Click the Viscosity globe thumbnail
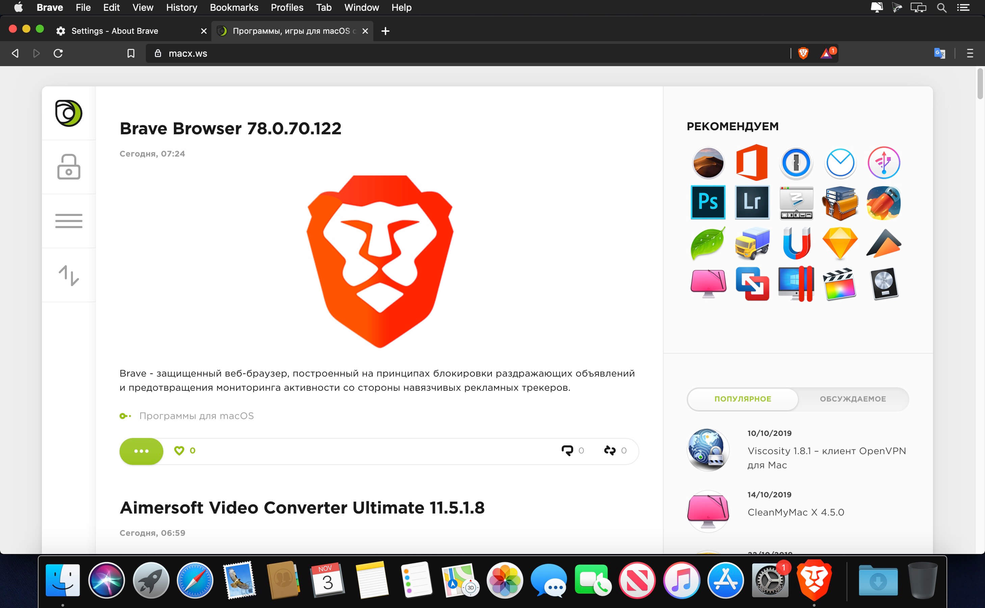 click(708, 450)
